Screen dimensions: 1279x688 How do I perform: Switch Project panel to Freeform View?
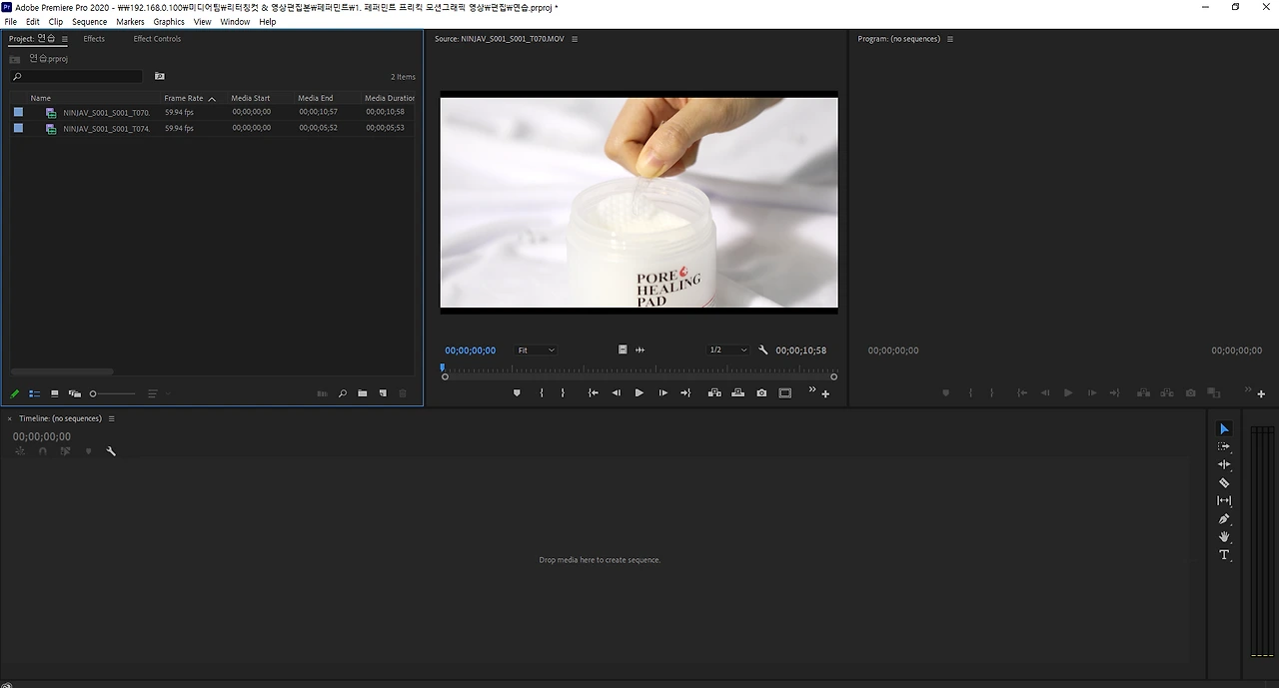75,393
